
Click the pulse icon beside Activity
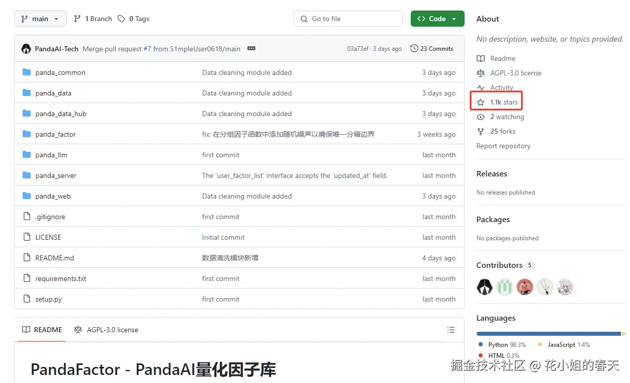click(x=481, y=87)
